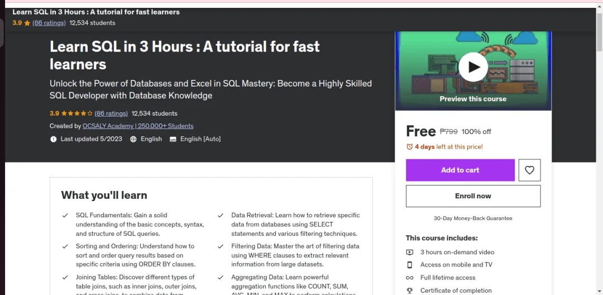Click checkmark beside Sorting and Ordering item
Screen dimensions: 603x295
pos(65,246)
